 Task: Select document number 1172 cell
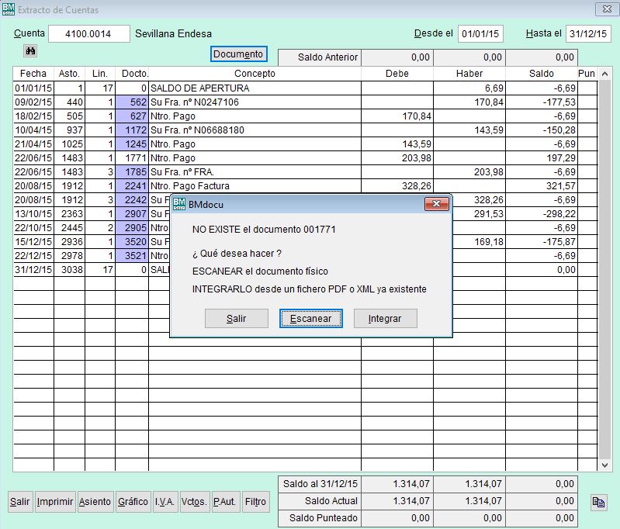pos(132,130)
